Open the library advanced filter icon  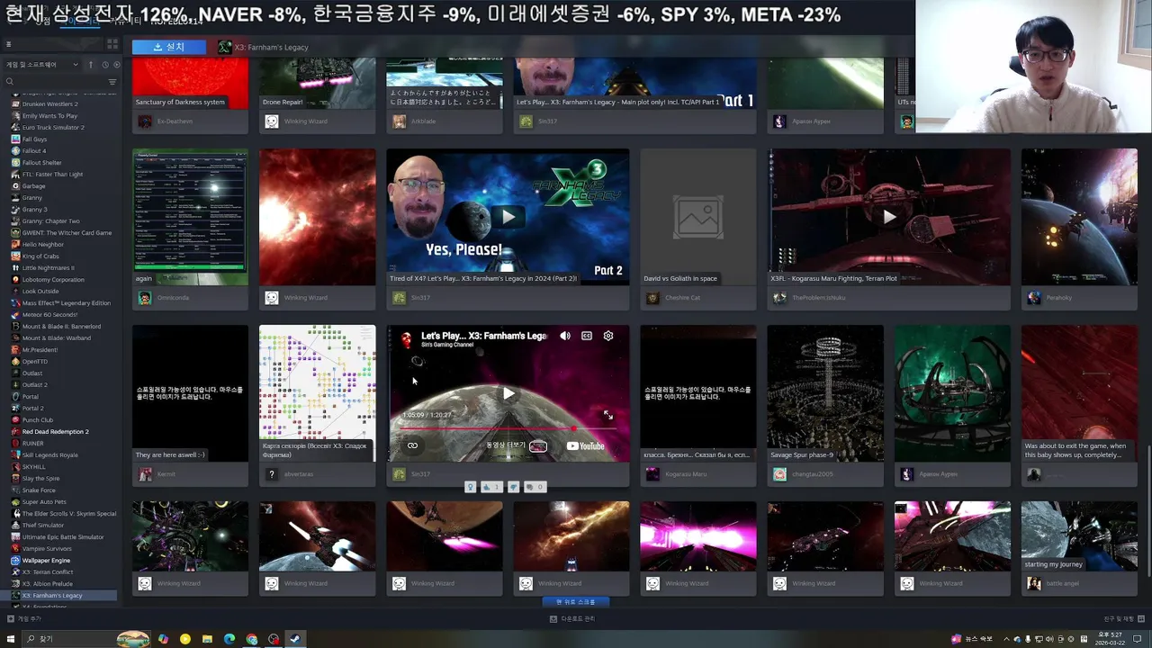pos(112,82)
